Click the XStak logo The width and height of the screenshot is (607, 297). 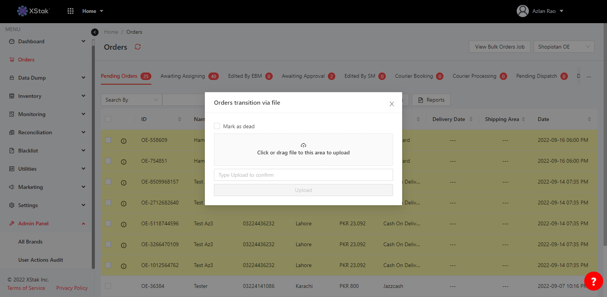tap(33, 11)
